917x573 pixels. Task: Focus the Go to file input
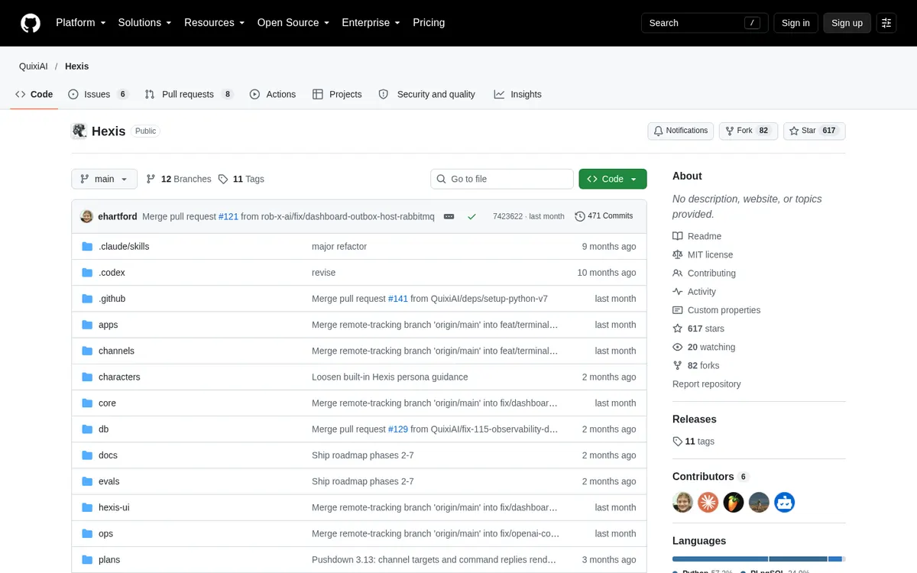(502, 179)
